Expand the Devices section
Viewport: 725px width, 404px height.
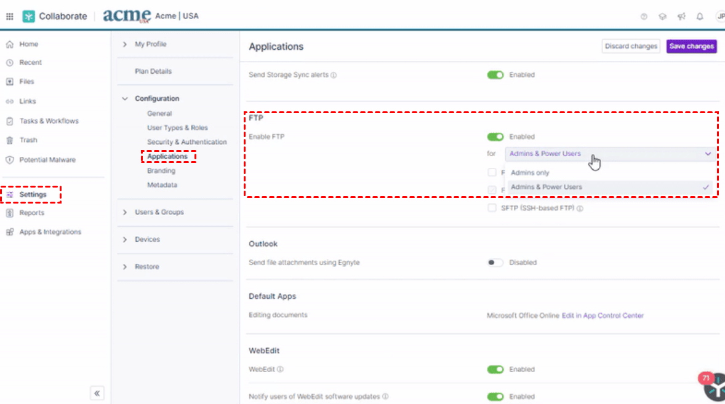[147, 239]
